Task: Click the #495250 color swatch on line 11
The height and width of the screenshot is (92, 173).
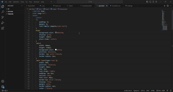Action: point(56,32)
